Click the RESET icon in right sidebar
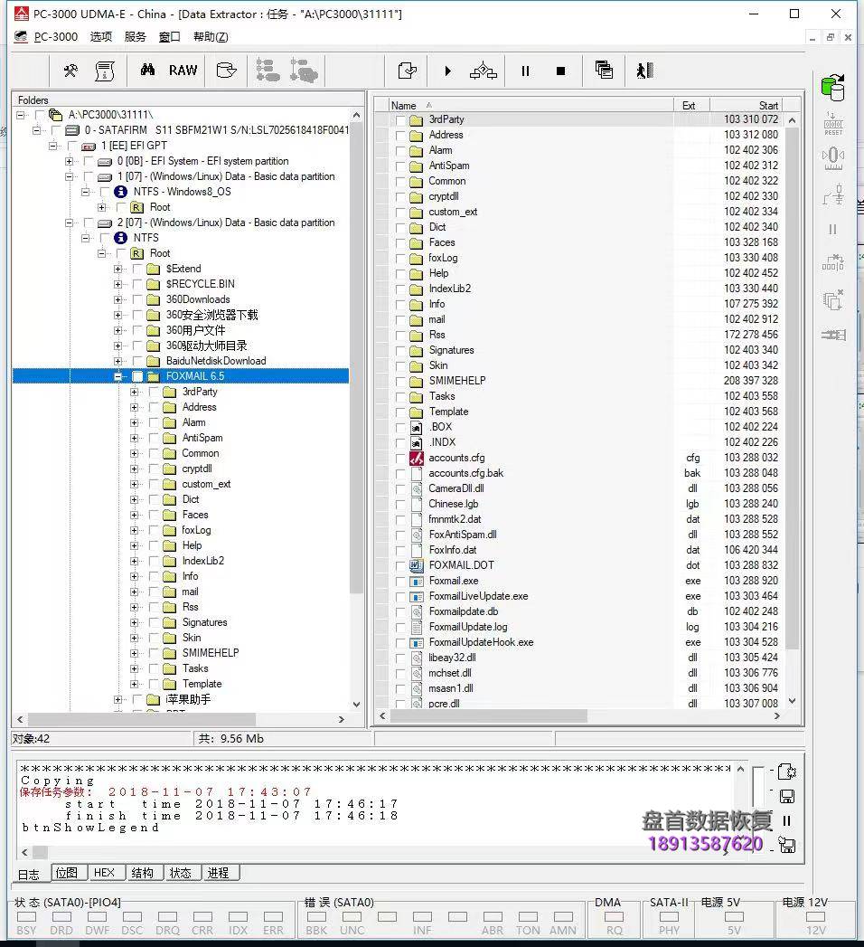The height and width of the screenshot is (947, 864). 833,124
